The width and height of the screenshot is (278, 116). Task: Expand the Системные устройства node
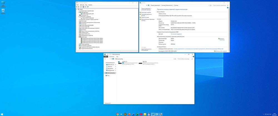tap(78, 46)
